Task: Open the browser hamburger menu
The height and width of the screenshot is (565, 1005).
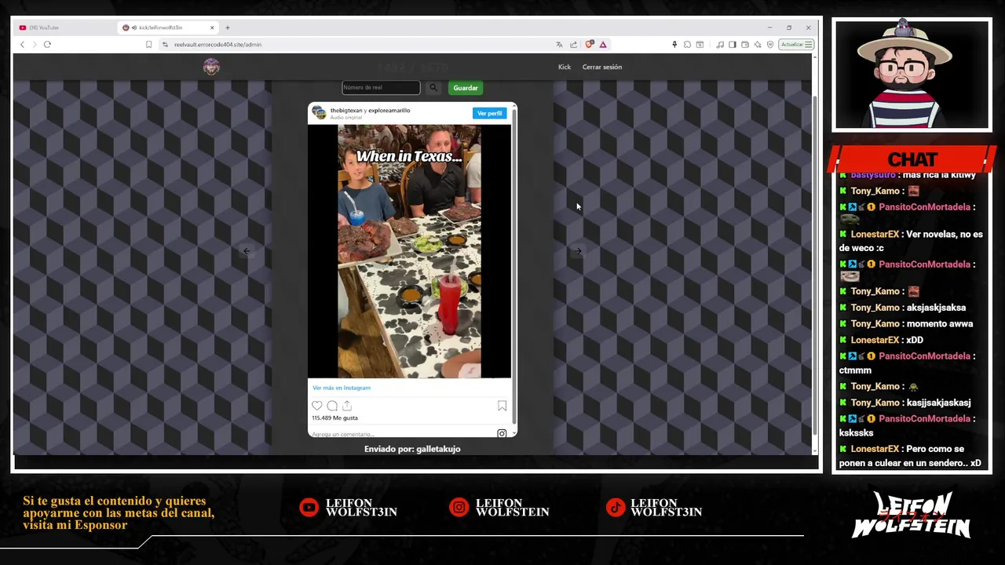Action: (x=809, y=44)
